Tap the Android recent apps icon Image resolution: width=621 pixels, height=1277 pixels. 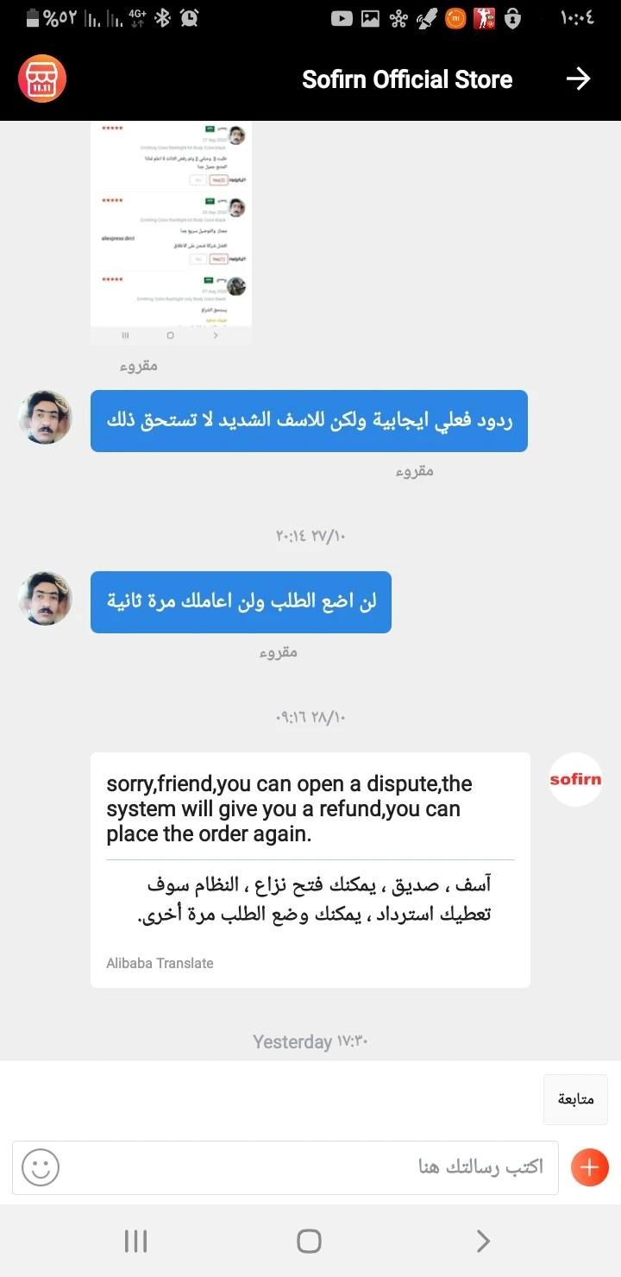tap(136, 1241)
